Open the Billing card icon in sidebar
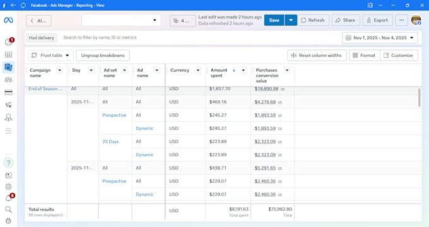 [x=8, y=93]
